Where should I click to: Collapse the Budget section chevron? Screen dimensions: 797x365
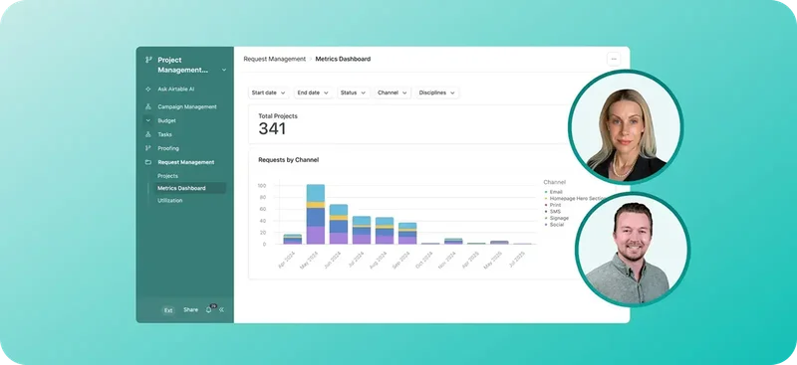(x=147, y=120)
